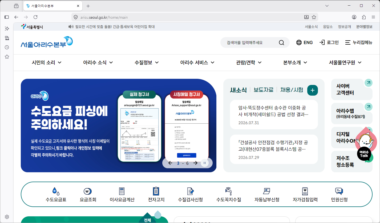This screenshot has height=223, width=380.
Task: Expand the 아리수 서비스 menu
Action: pos(197,62)
